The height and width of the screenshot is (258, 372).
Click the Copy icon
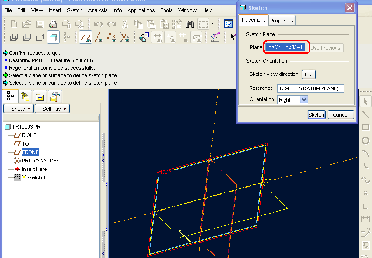coord(138,24)
